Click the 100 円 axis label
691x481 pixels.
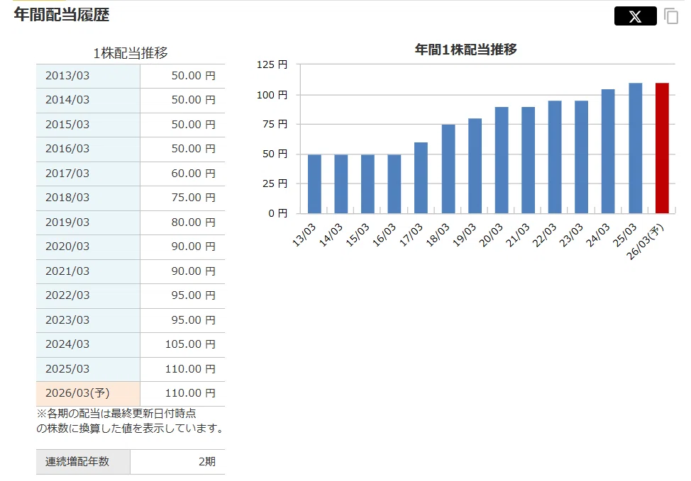[272, 95]
